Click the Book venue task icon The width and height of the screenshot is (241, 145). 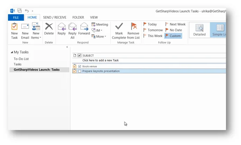point(74,66)
